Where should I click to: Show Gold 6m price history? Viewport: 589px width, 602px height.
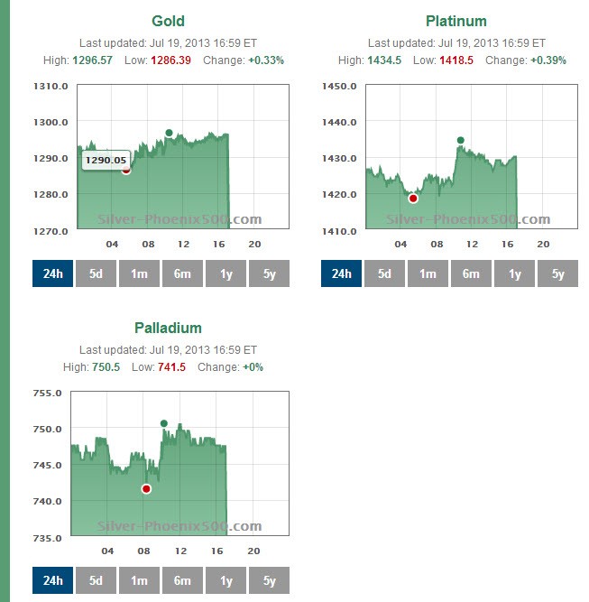pyautogui.click(x=182, y=273)
